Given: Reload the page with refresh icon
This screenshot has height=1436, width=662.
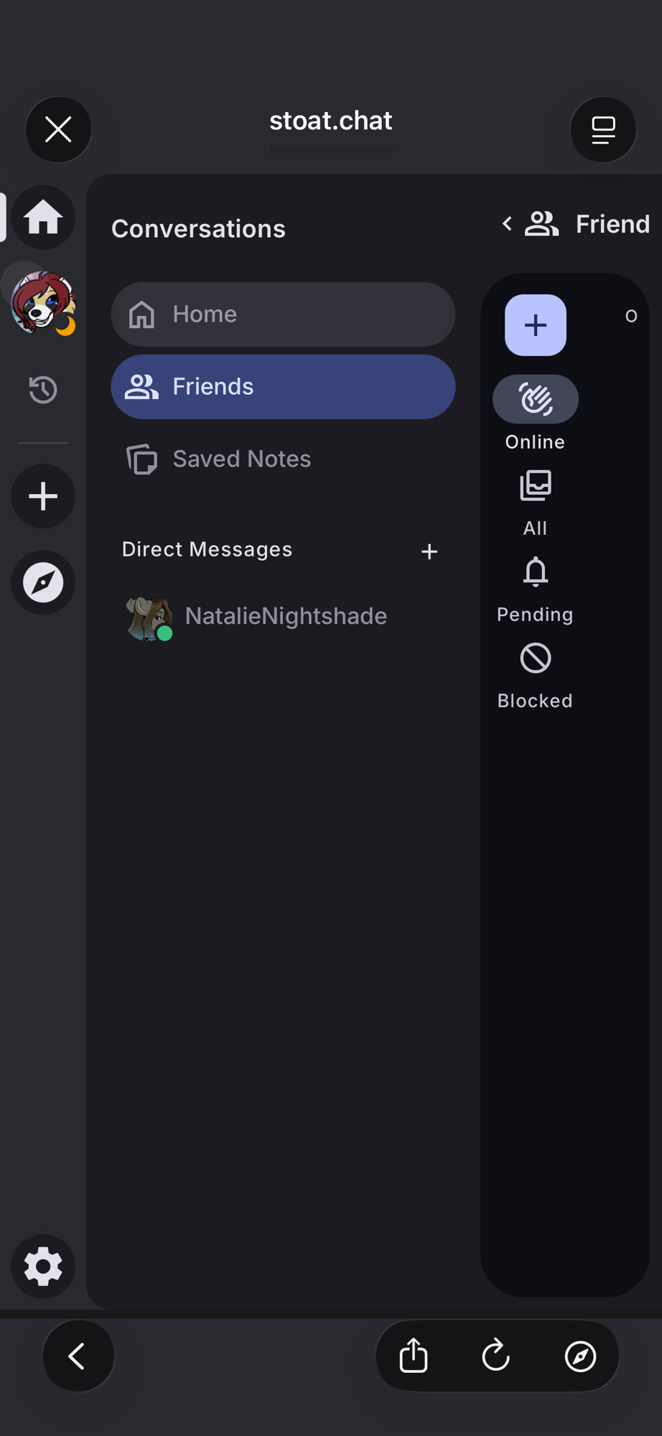Looking at the screenshot, I should point(496,1356).
